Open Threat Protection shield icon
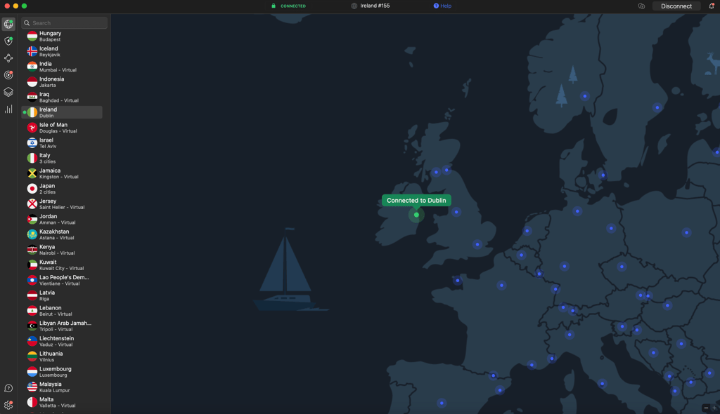This screenshot has width=720, height=414. click(8, 41)
